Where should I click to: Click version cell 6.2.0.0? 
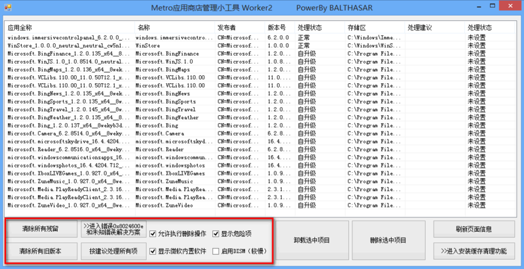coord(278,37)
